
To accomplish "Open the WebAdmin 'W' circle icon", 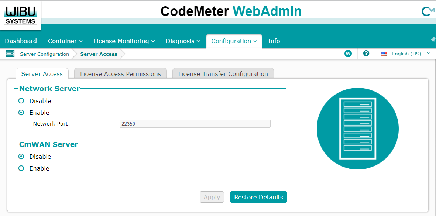I will pyautogui.click(x=348, y=54).
